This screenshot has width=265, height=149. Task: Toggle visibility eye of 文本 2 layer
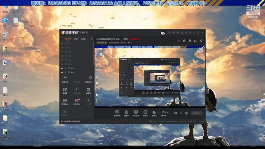pyautogui.click(x=62, y=64)
